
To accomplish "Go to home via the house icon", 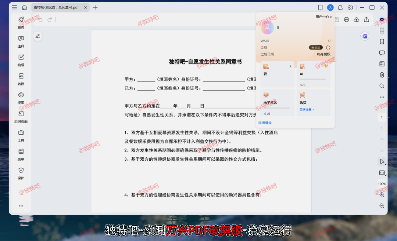I will (24, 7).
